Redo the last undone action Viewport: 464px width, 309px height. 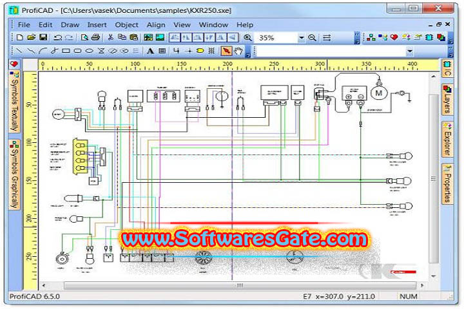point(69,37)
